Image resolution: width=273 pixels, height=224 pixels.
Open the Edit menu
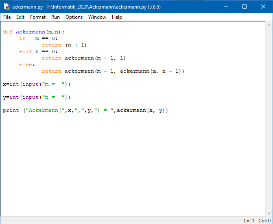(20, 17)
